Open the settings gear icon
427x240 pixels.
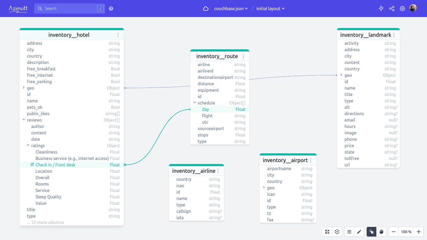[402, 8]
